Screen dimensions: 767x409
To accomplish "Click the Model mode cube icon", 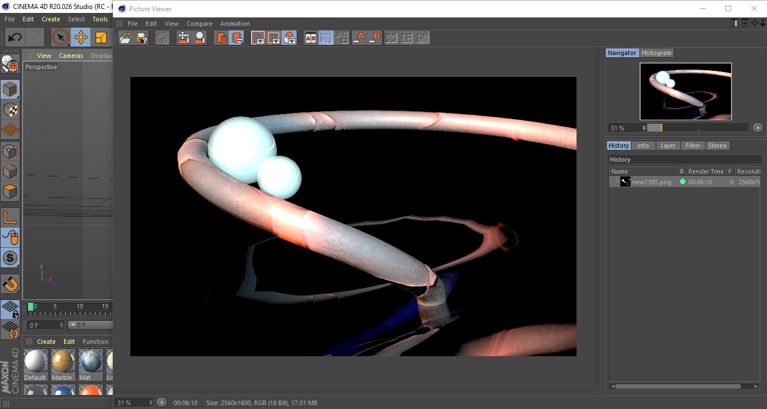I will (x=10, y=90).
